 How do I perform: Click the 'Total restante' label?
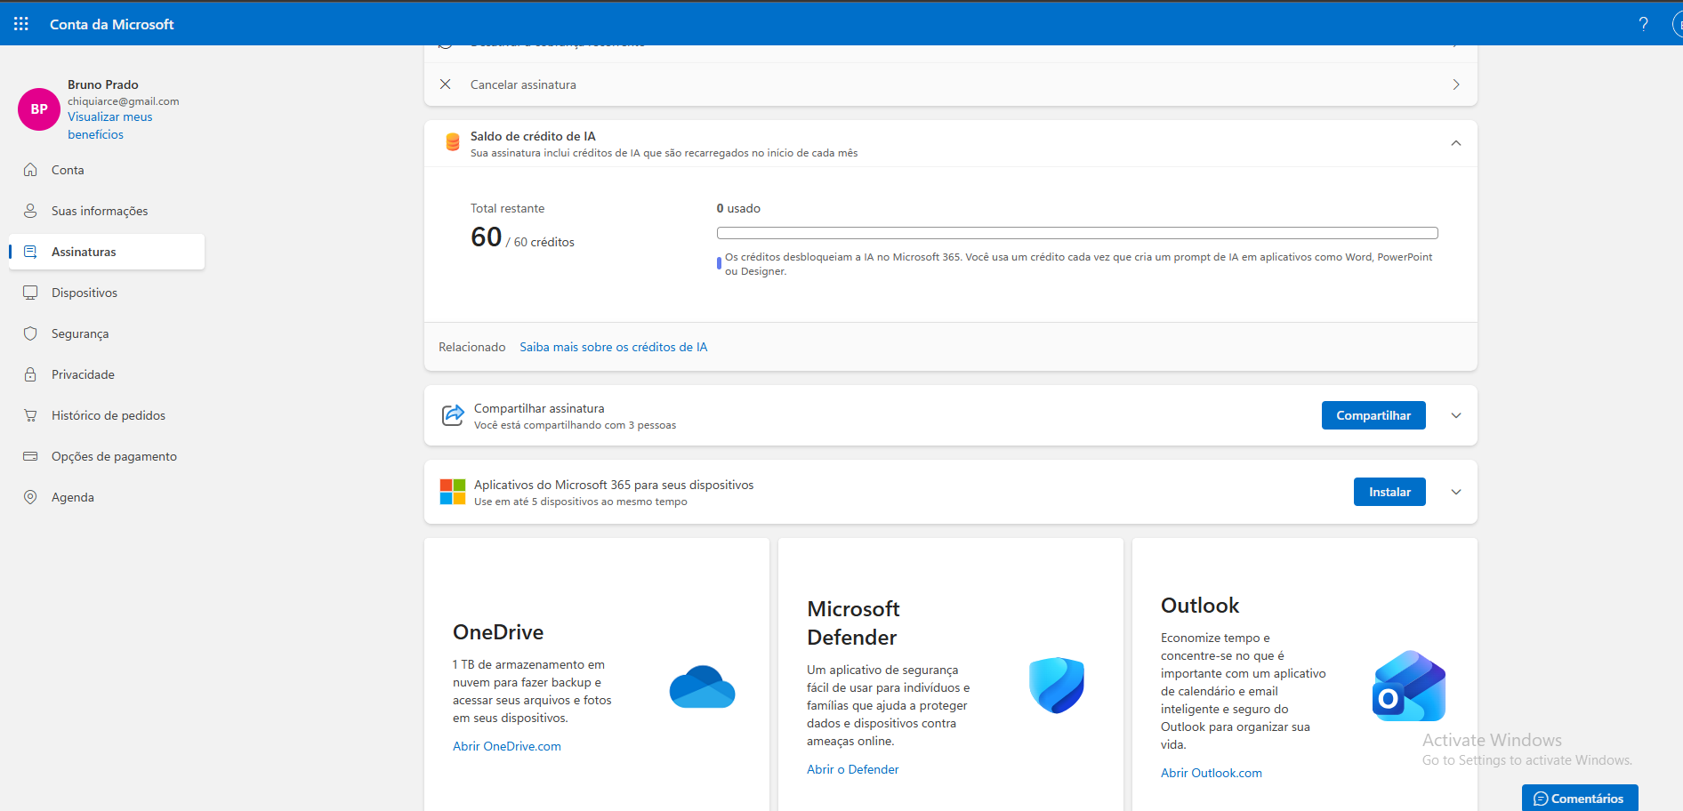[508, 208]
